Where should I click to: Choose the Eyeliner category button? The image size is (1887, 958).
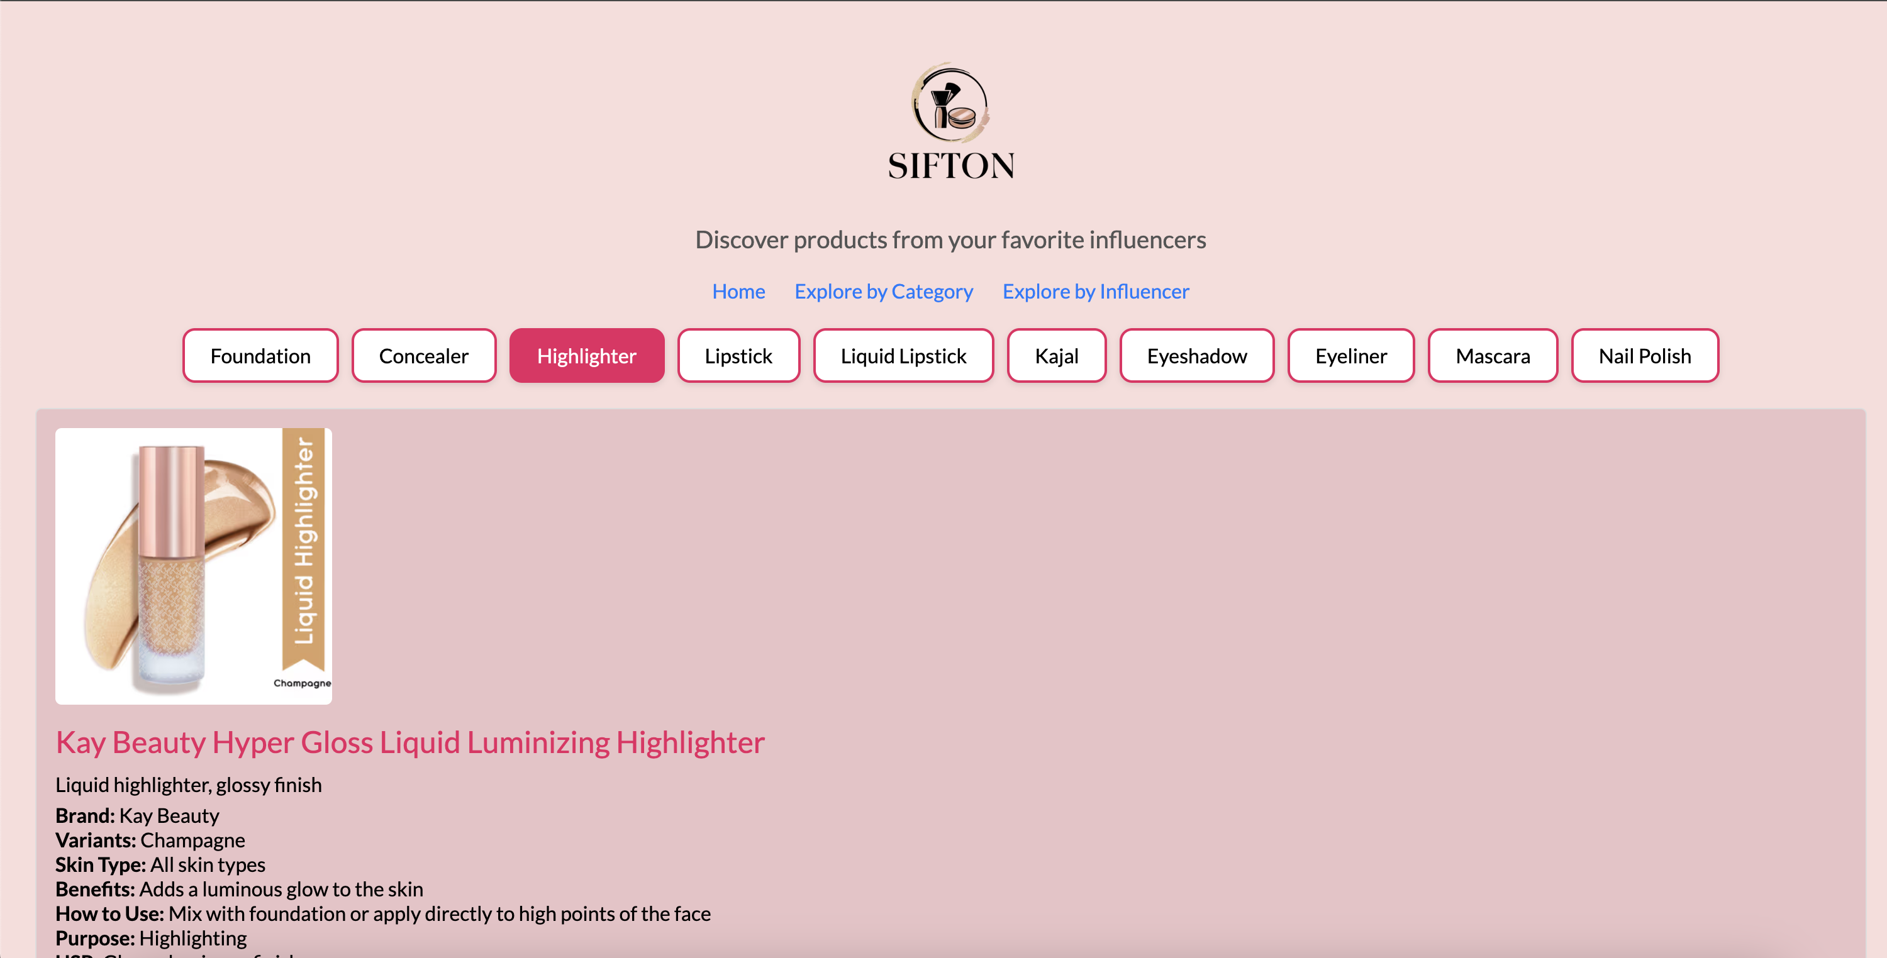click(x=1351, y=356)
